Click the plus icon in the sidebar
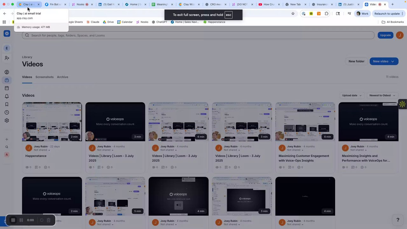 tap(7, 139)
